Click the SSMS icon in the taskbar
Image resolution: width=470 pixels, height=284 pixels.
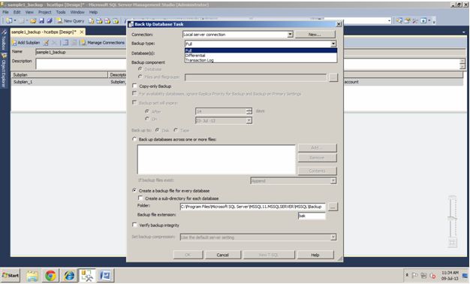coord(87,275)
